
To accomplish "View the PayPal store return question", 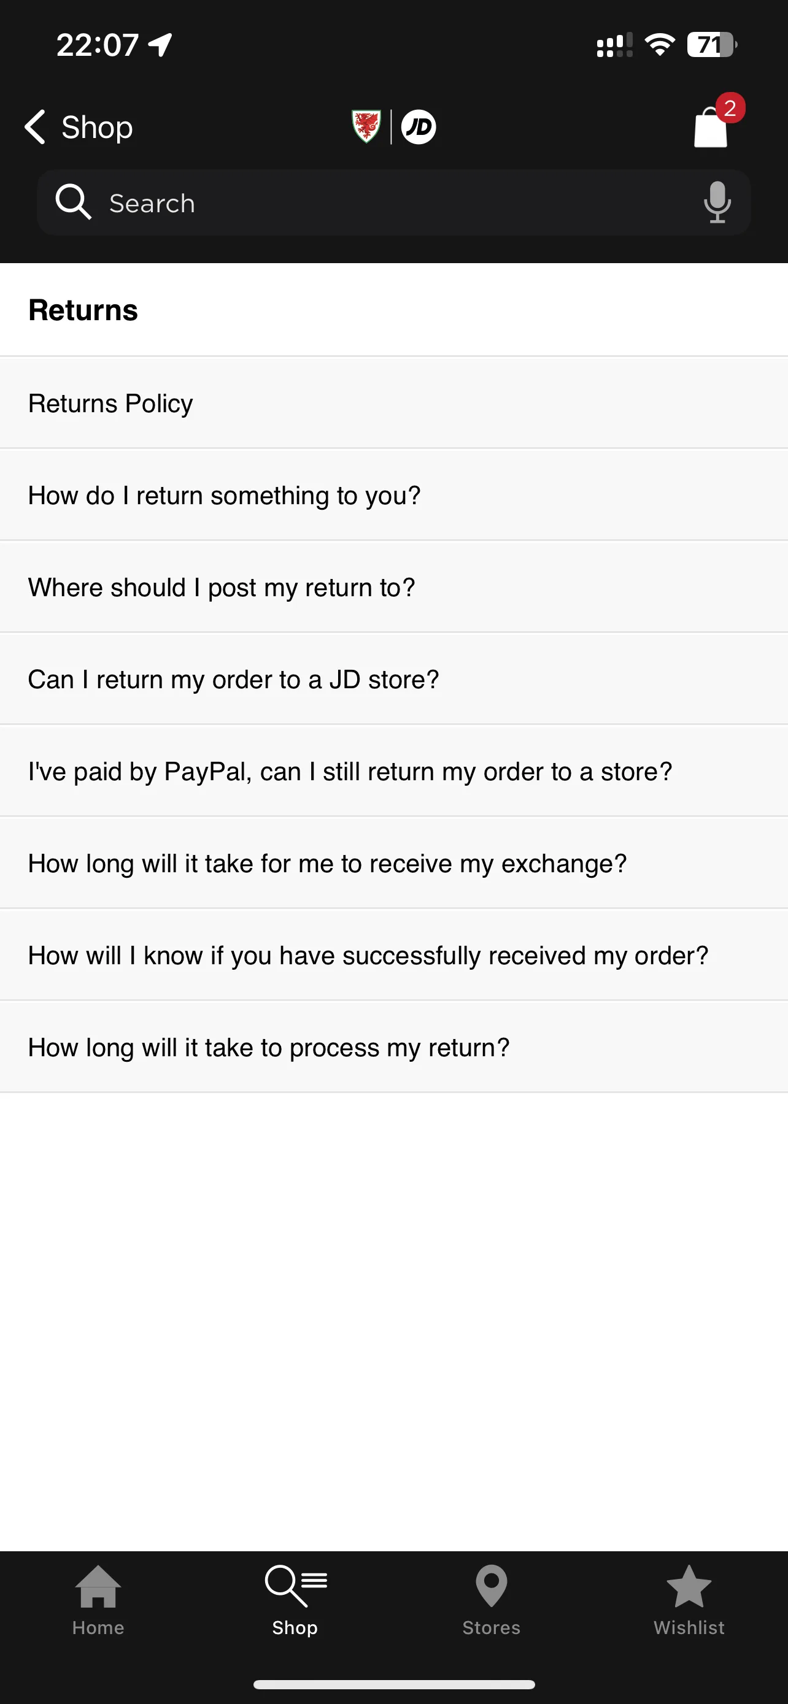I will point(393,770).
